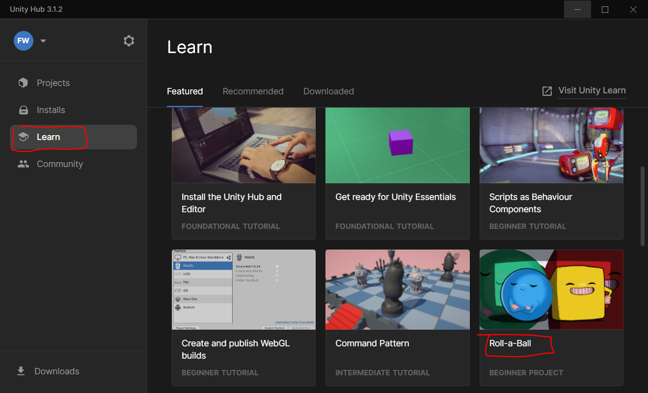This screenshot has width=648, height=393.
Task: Click the Installs lock icon
Action: (x=23, y=110)
